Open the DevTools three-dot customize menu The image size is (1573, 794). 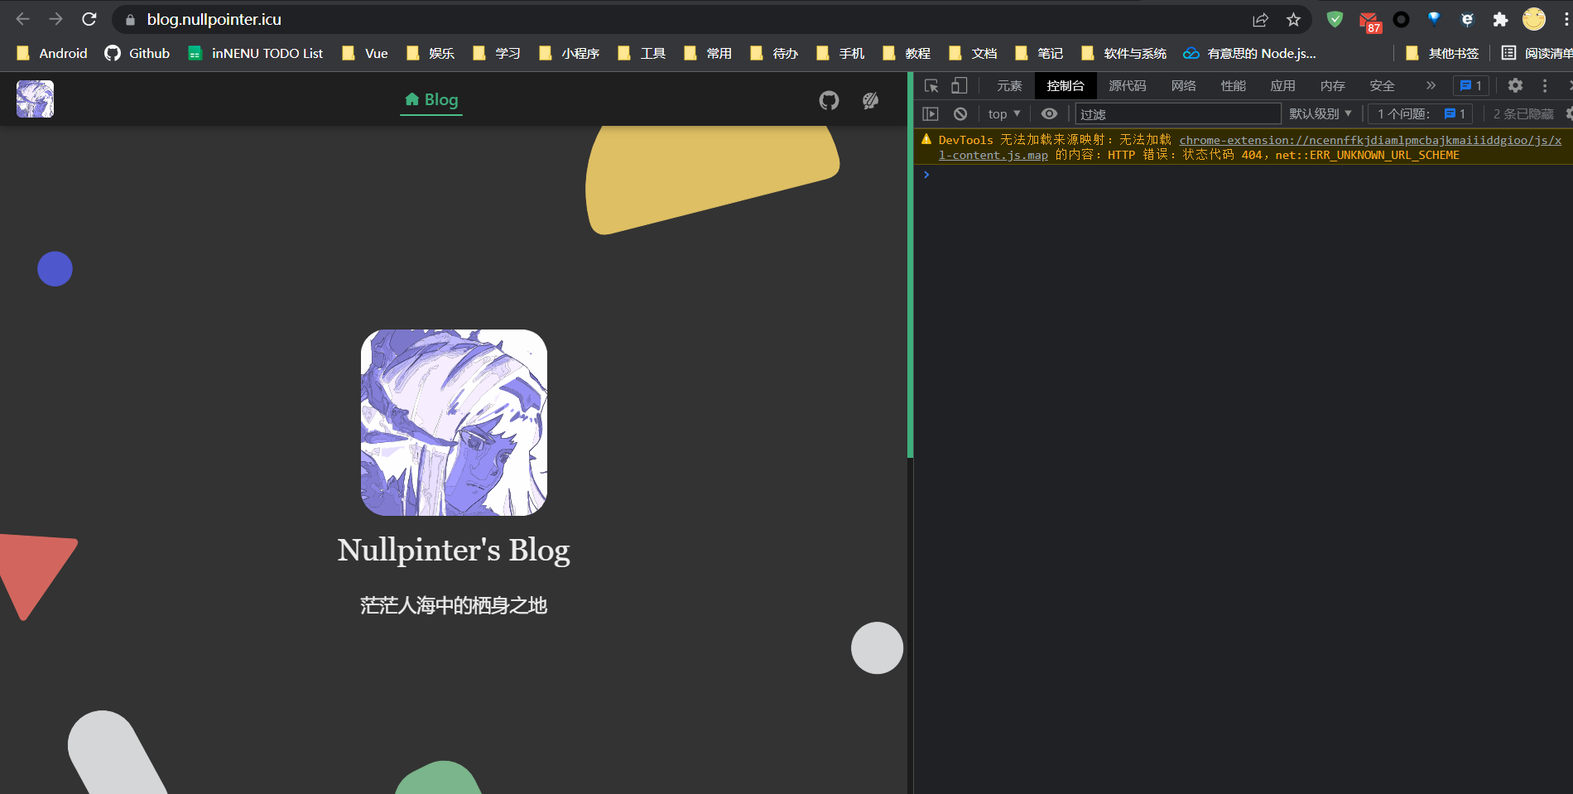point(1543,85)
